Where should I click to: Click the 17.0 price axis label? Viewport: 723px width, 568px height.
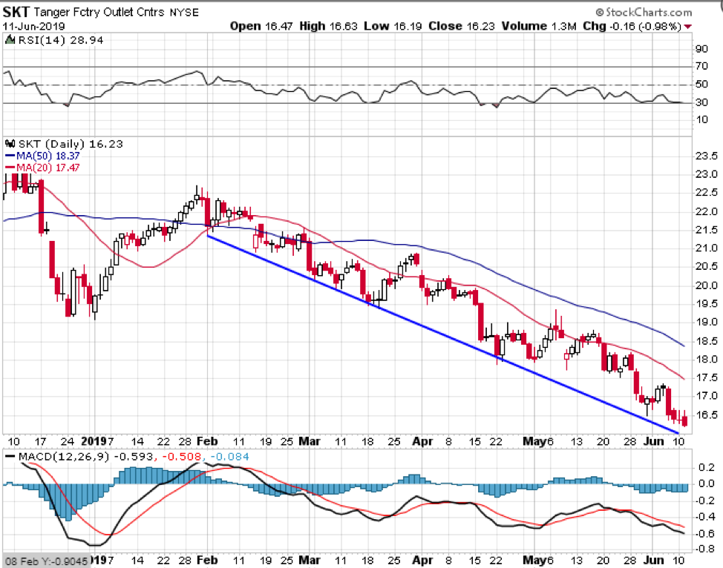point(707,396)
